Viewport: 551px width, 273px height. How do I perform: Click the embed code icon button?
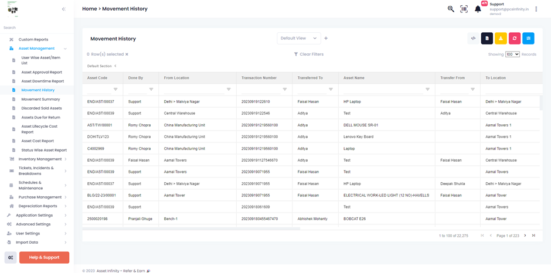coord(474,38)
